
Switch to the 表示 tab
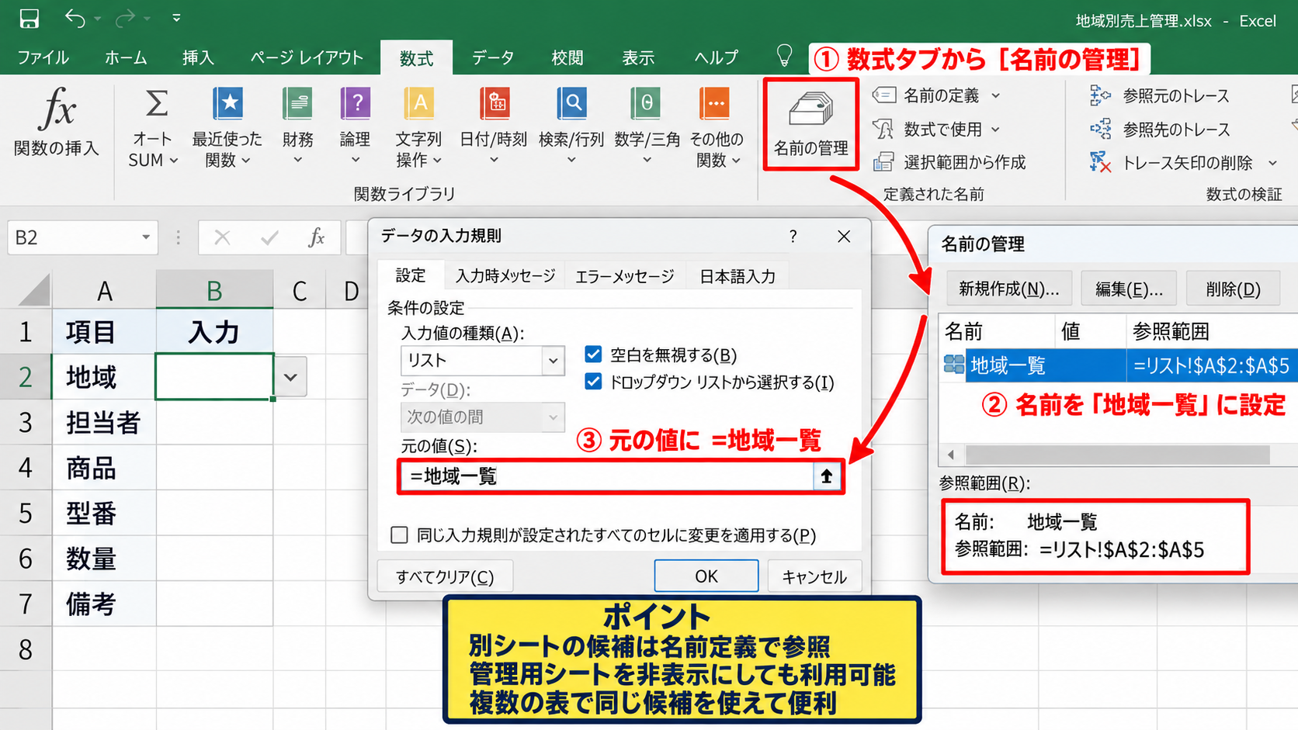click(x=638, y=57)
